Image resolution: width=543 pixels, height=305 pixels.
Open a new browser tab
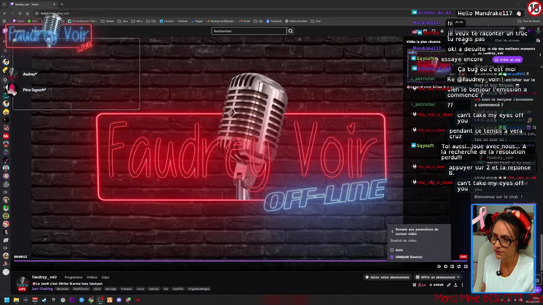tap(62, 4)
